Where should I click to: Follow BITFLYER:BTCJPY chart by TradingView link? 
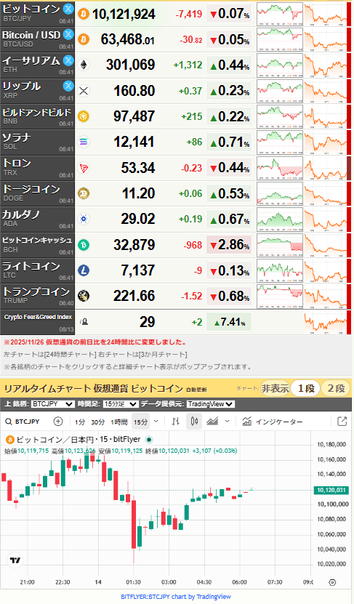[x=176, y=597]
